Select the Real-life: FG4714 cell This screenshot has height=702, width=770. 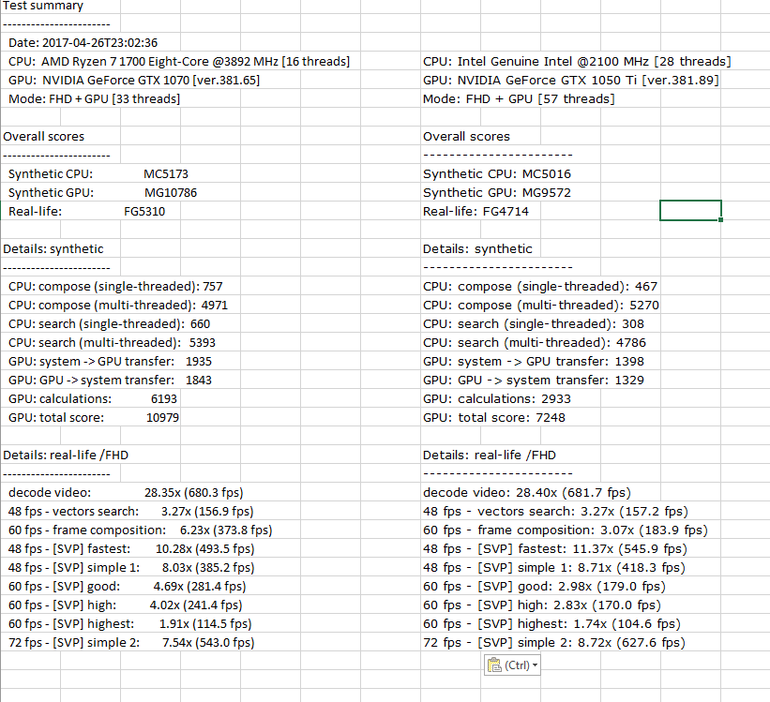pos(476,212)
